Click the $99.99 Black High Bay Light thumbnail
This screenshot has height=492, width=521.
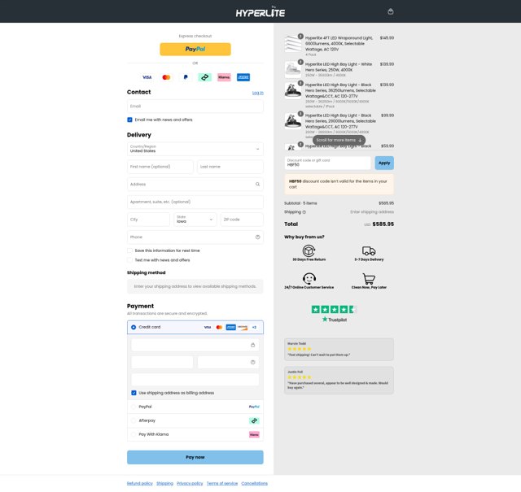[x=293, y=120]
